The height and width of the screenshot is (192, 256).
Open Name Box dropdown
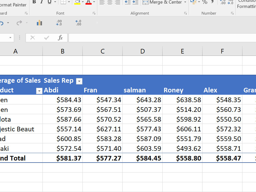10,38
